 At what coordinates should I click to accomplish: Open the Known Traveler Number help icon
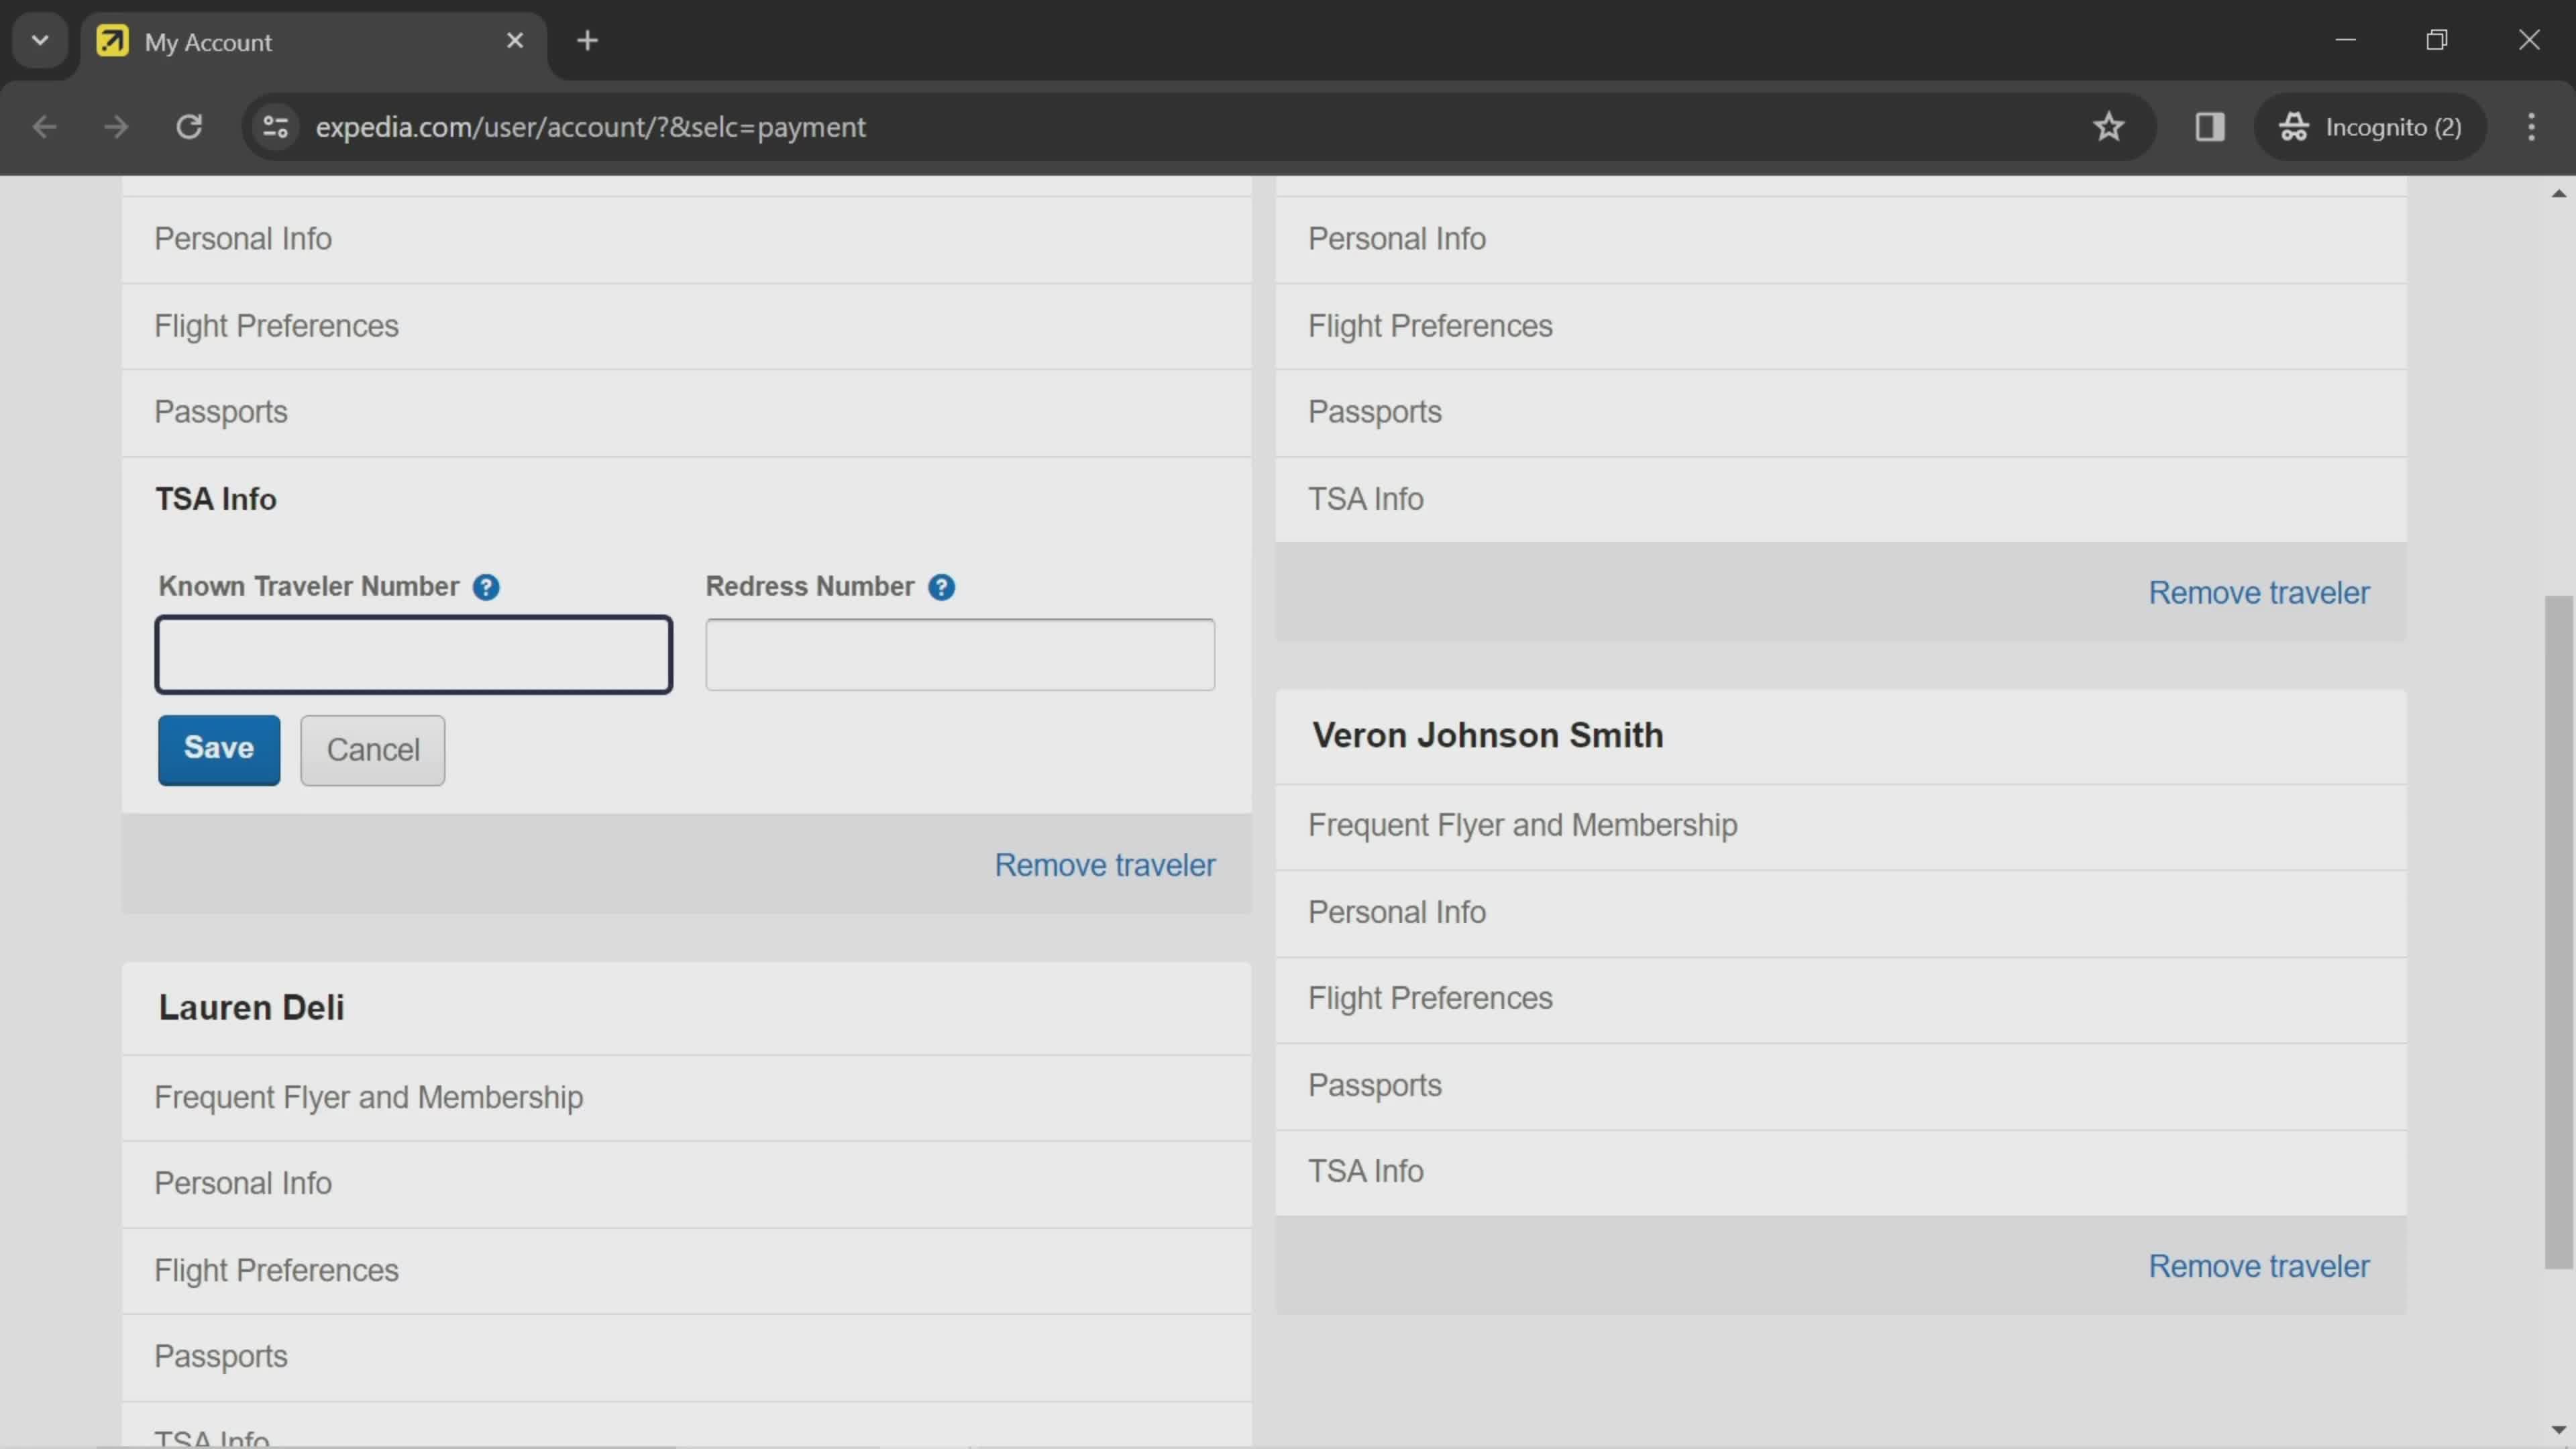[486, 587]
